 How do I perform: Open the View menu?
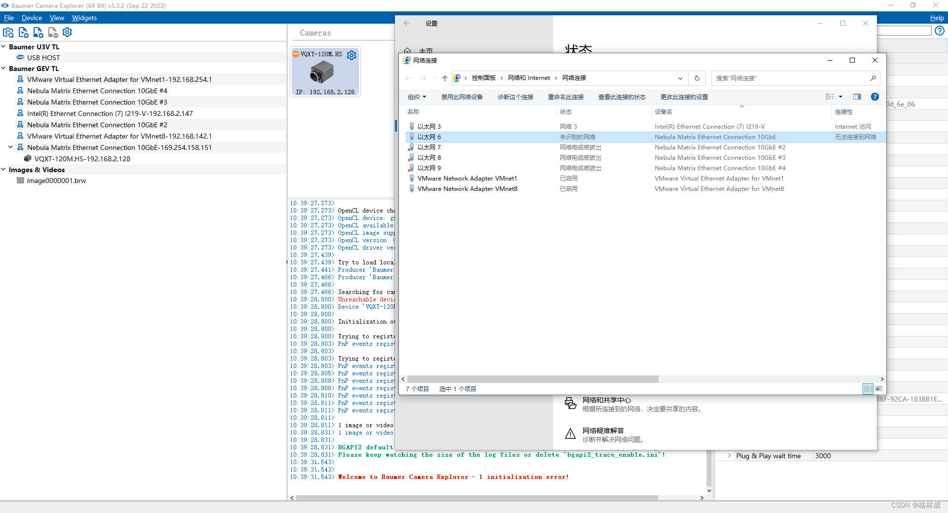57,18
